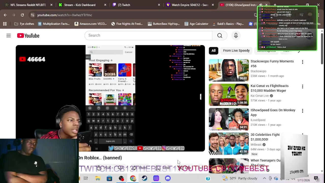Show more filter chips with the right arrow
Screen dimensions: 325x183
coord(299,51)
